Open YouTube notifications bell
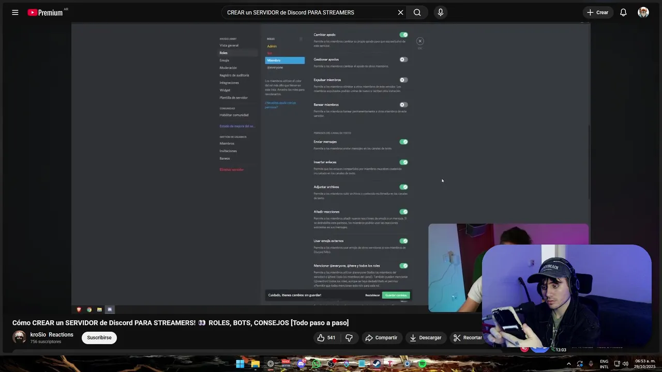 click(x=623, y=12)
